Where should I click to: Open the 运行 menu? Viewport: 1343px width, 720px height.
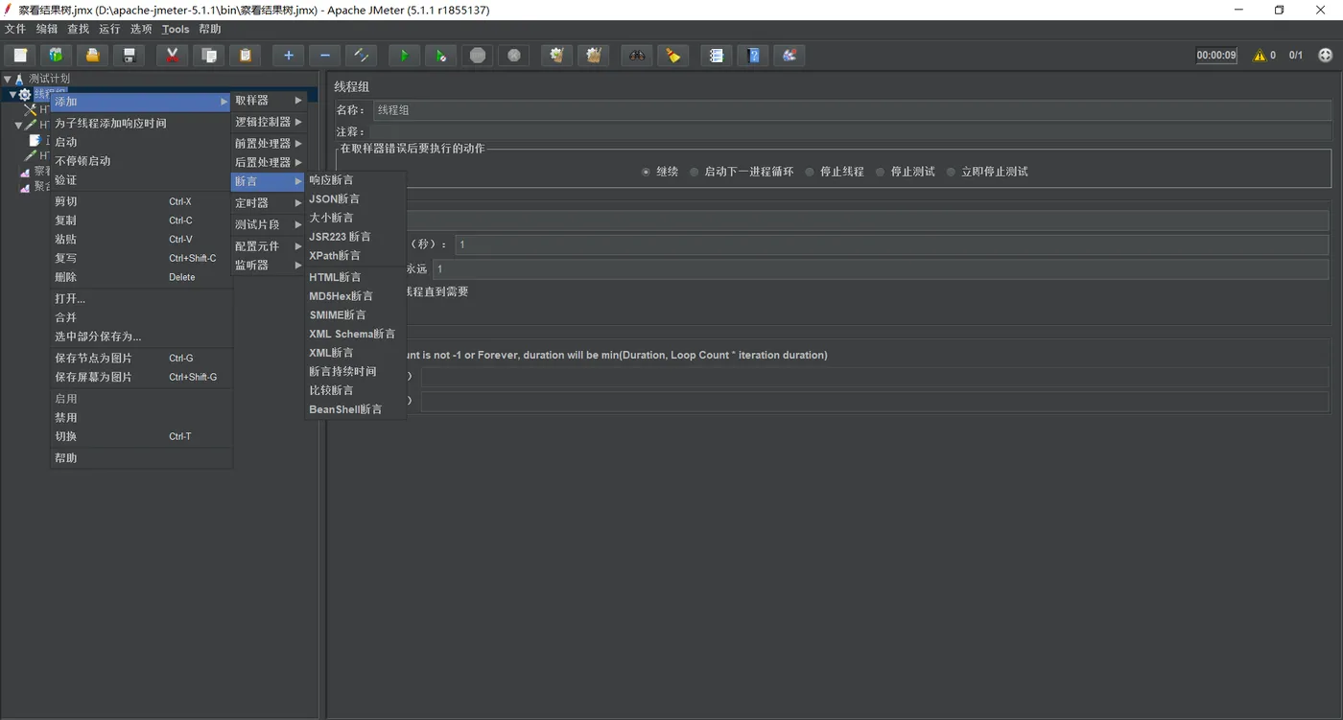(x=109, y=29)
